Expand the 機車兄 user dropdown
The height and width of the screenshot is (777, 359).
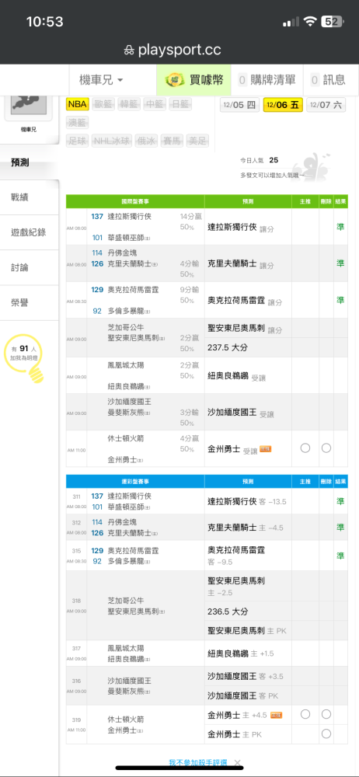101,80
